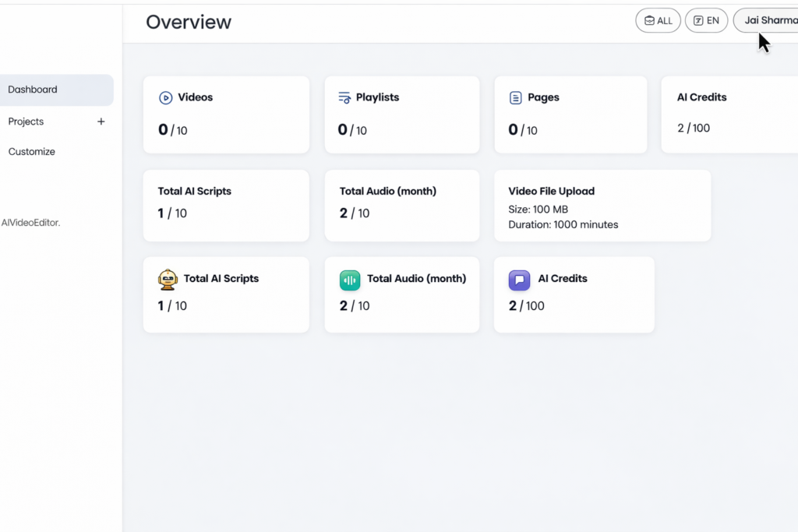The width and height of the screenshot is (798, 532).
Task: Open the Jai Sharma account menu
Action: pyautogui.click(x=766, y=21)
